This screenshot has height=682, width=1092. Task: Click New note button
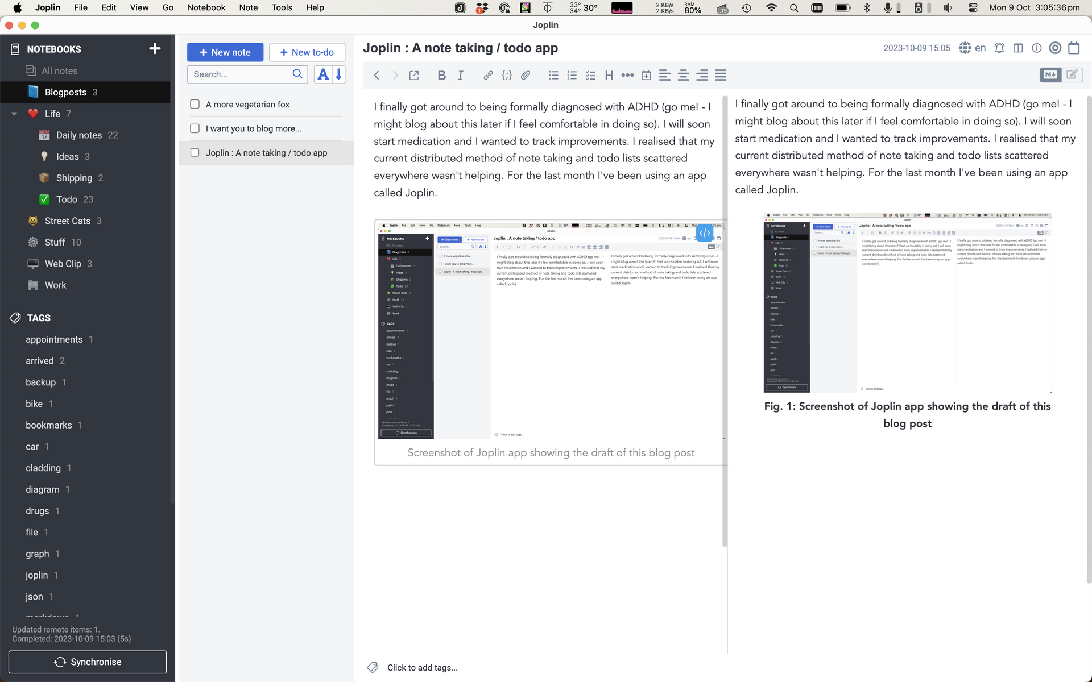coord(225,52)
